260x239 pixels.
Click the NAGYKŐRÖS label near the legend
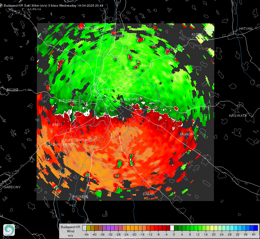click(x=250, y=236)
